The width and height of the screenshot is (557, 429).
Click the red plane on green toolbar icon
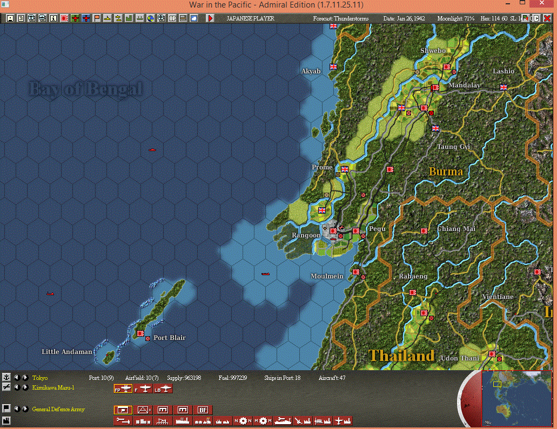75,18
